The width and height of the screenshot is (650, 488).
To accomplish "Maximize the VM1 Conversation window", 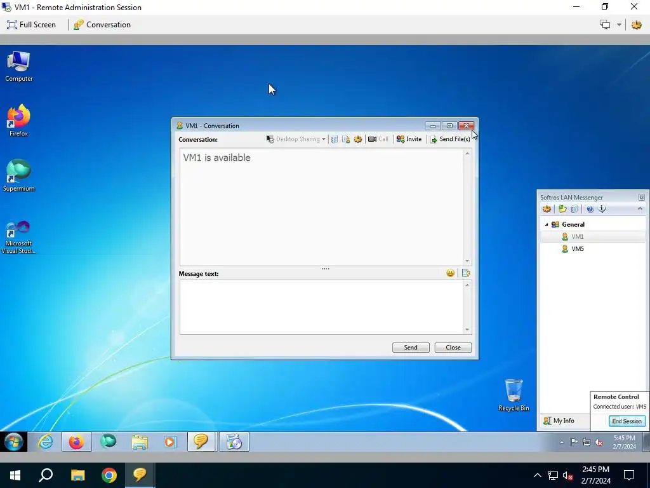I will [x=450, y=126].
